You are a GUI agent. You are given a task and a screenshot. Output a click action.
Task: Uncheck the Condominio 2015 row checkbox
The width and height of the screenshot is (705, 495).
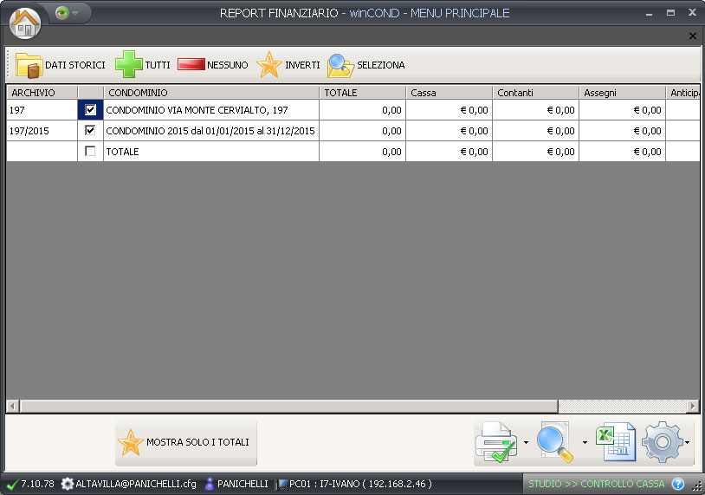[91, 131]
